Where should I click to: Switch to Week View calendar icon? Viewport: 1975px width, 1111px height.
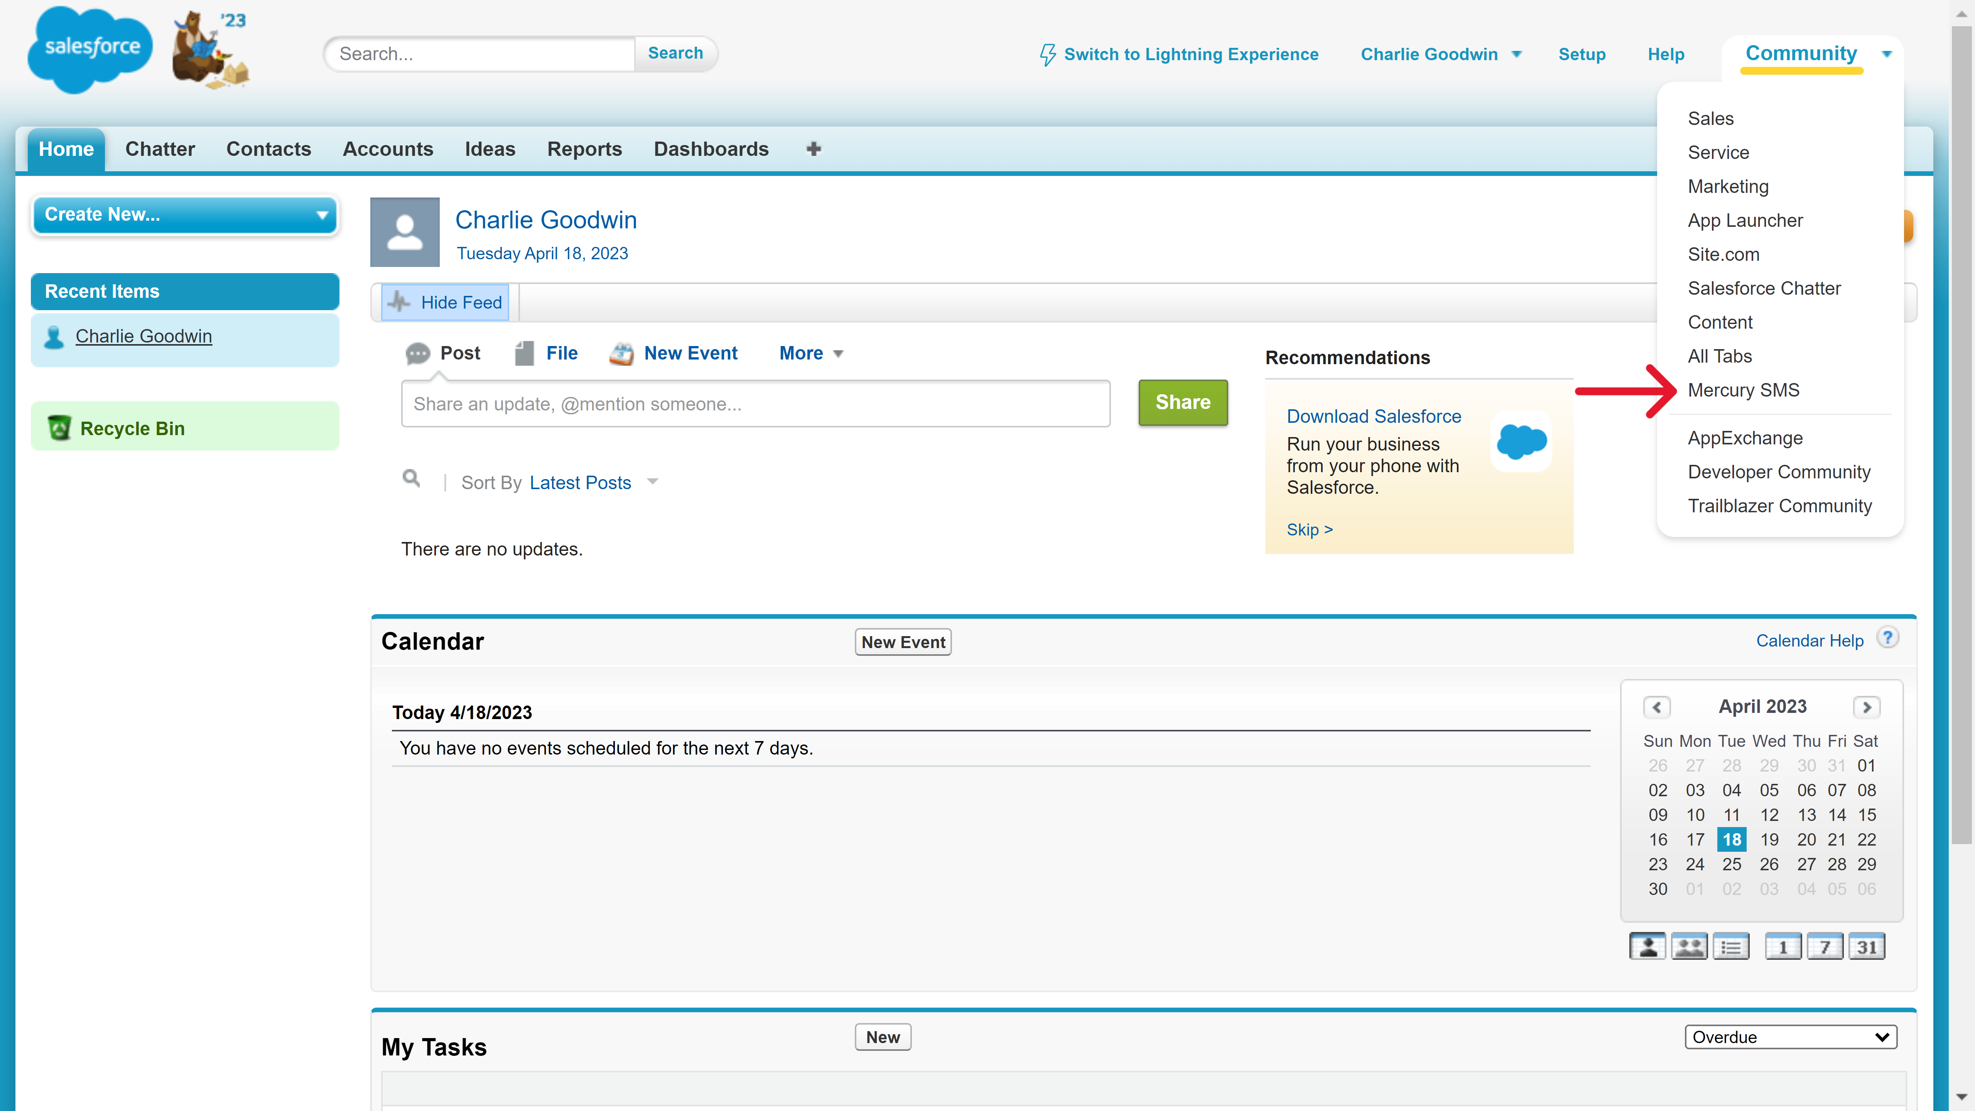[1825, 946]
